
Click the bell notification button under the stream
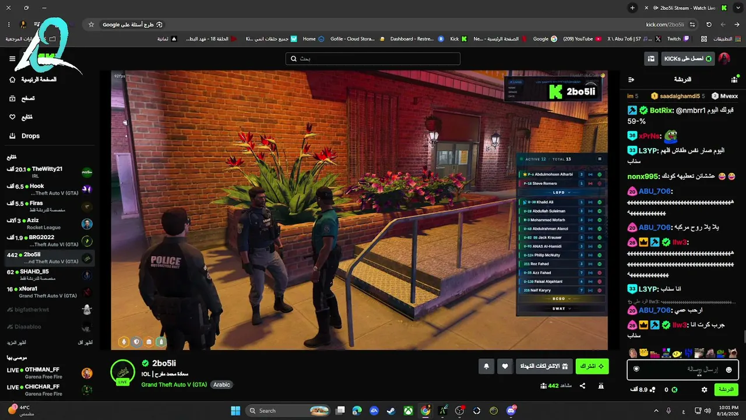(x=487, y=366)
